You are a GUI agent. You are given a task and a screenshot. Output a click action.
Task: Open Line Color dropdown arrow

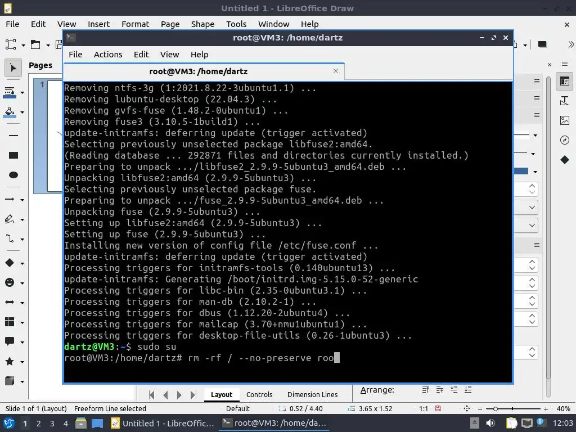point(22,93)
